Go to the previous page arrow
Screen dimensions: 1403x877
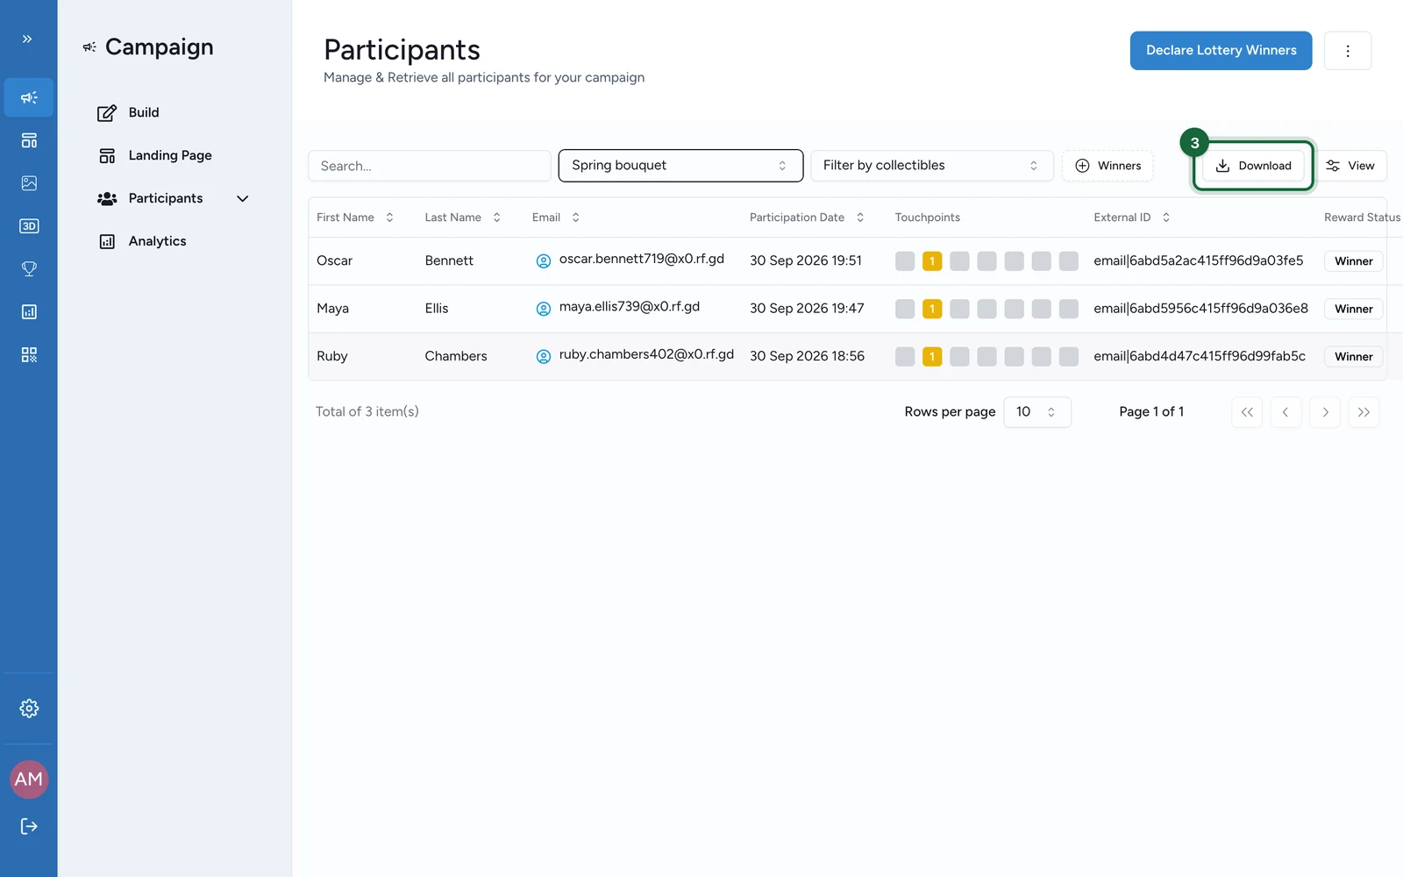[x=1285, y=412]
